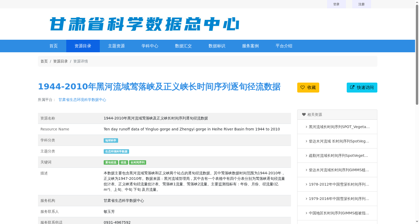
Task: Click the 资源详情 breadcrumb text
Action: 80,61
